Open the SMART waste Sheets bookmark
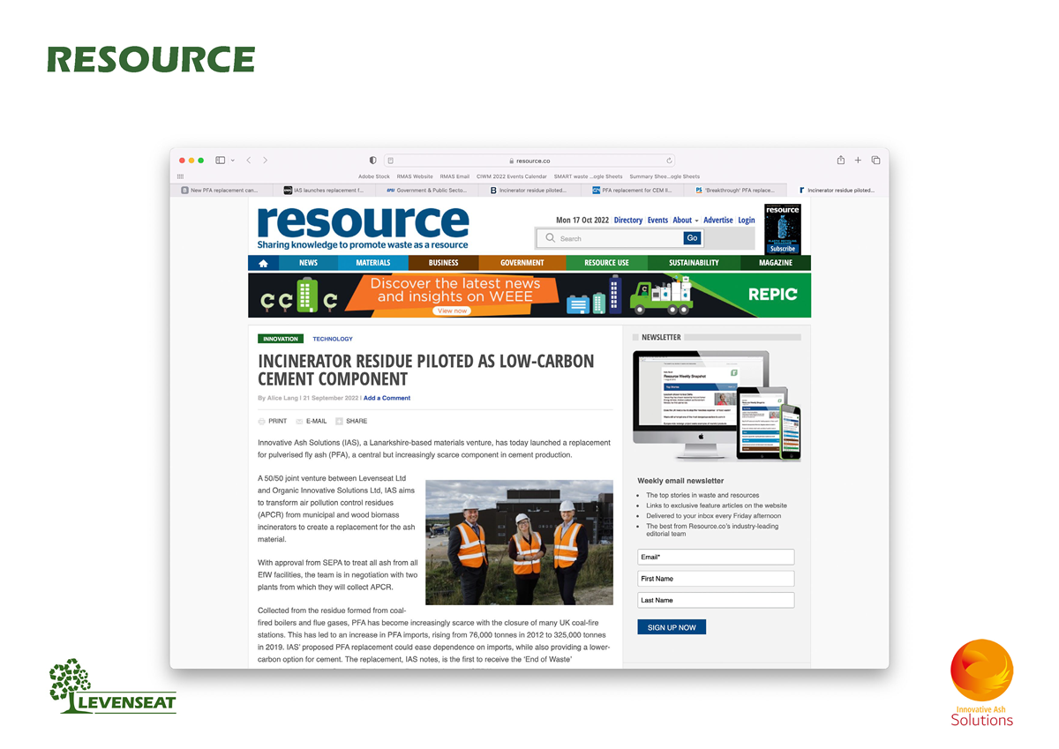Viewport: 1059px width, 749px height. (588, 176)
